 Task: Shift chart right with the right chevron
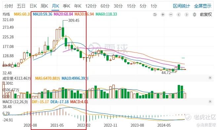click(186, 15)
